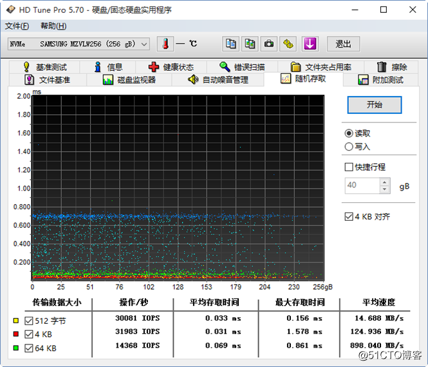Screen dimensions: 428x367
Task: Uncheck the 512 字节 transfer size checkbox
Action: pyautogui.click(x=29, y=321)
